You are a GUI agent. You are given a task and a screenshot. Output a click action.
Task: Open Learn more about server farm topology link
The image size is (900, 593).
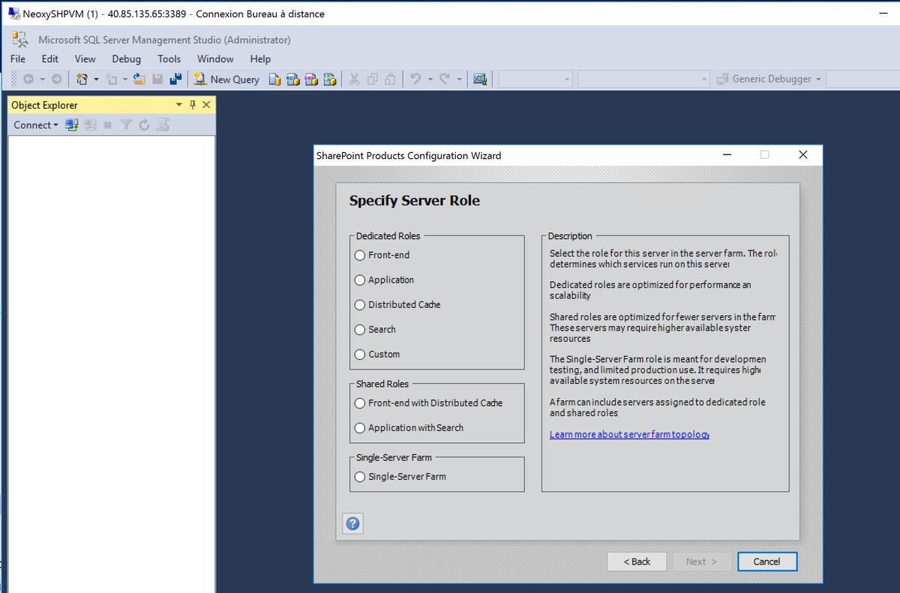click(629, 434)
